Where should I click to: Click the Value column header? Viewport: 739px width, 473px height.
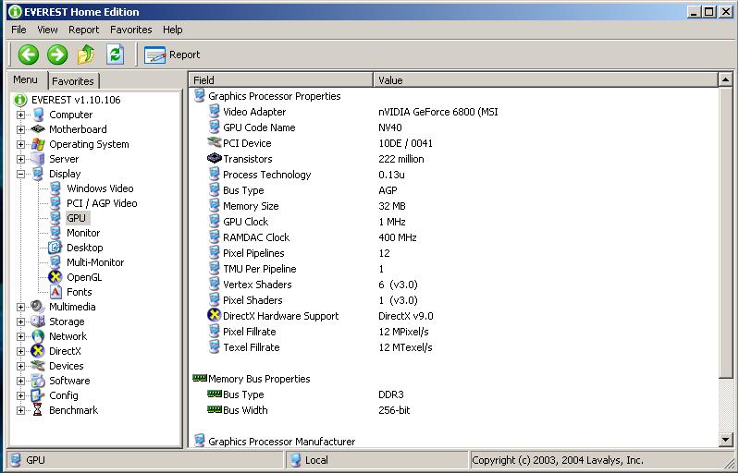[x=546, y=80]
